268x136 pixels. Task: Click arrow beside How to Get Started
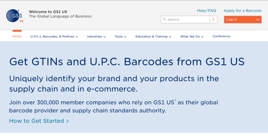coord(68,121)
